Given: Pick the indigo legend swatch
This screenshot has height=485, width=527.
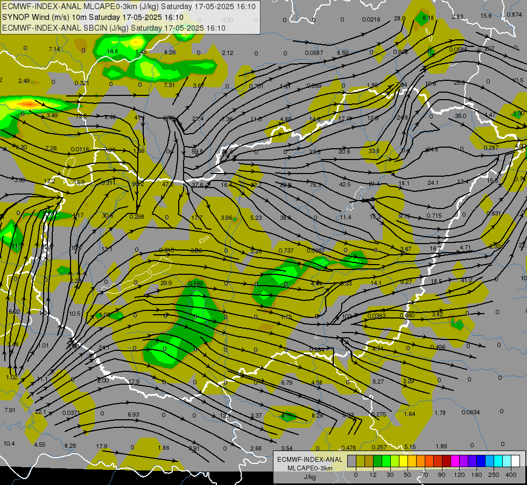Looking at the screenshot, I should click(472, 461).
